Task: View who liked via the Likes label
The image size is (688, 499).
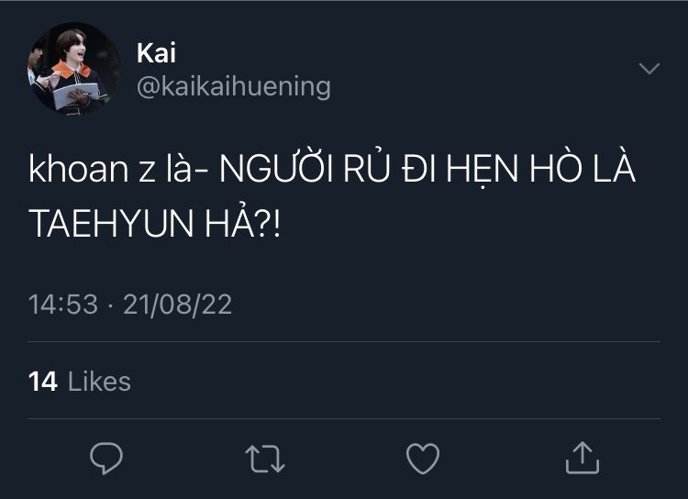Action: (100, 381)
